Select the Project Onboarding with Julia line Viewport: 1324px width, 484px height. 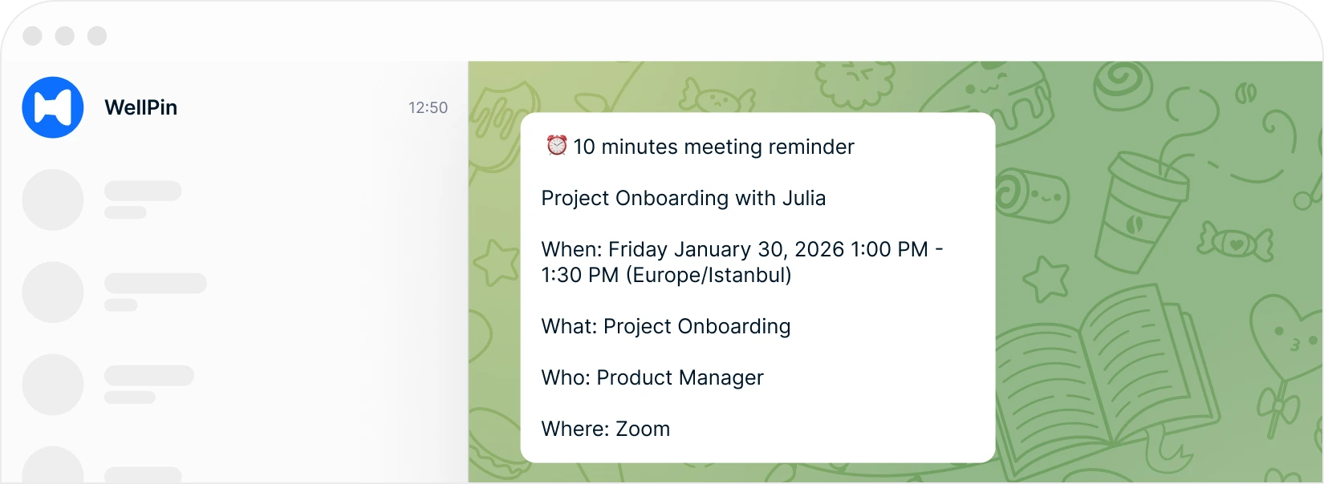point(684,198)
